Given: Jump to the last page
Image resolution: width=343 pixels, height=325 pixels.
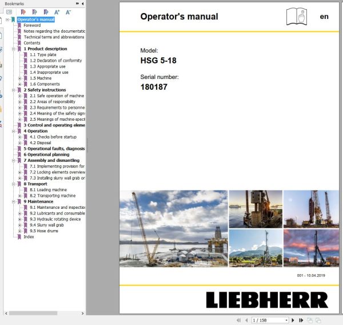Looking at the screenshot, I should 301,320.
